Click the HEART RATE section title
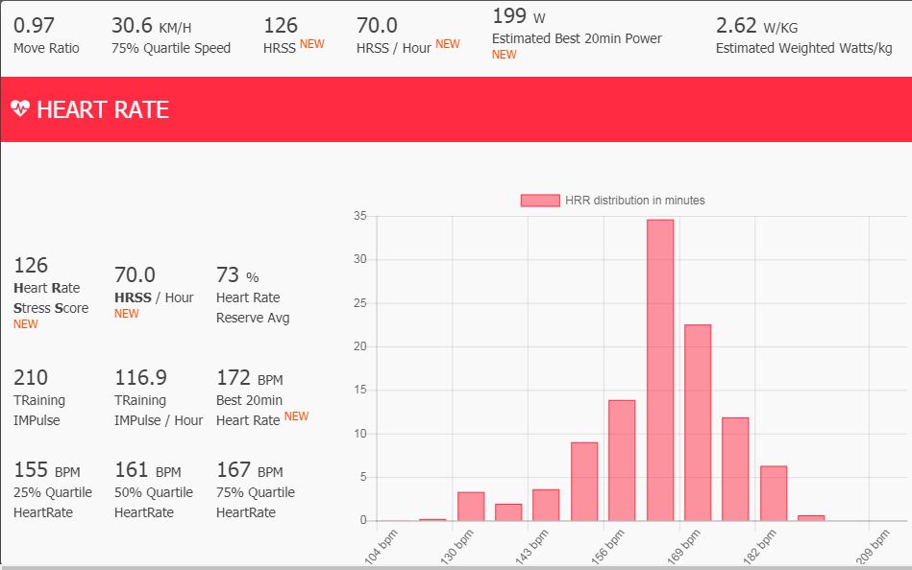The width and height of the screenshot is (912, 570). click(103, 109)
